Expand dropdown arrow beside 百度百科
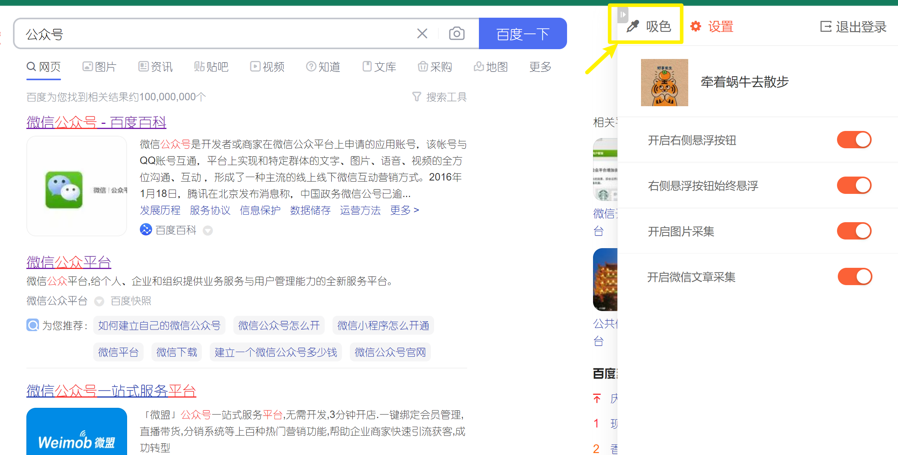Image resolution: width=898 pixels, height=455 pixels. (208, 230)
